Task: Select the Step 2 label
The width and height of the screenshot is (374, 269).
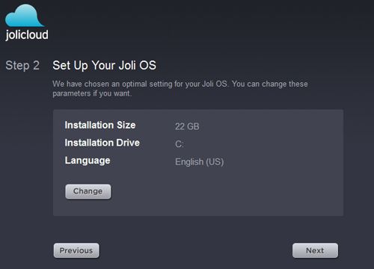Action: click(x=22, y=66)
